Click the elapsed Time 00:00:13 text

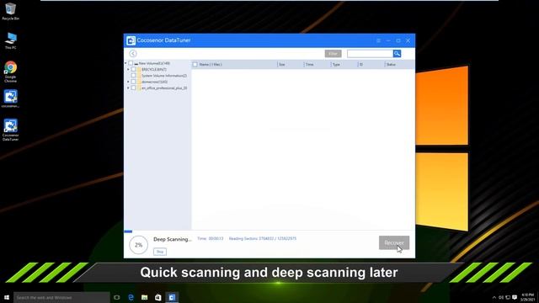[210, 238]
